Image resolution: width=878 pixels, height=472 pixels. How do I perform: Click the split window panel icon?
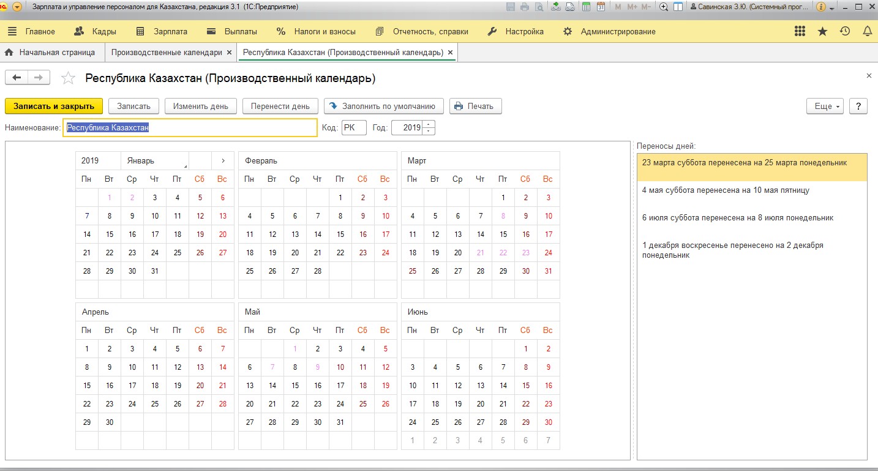[x=678, y=7]
